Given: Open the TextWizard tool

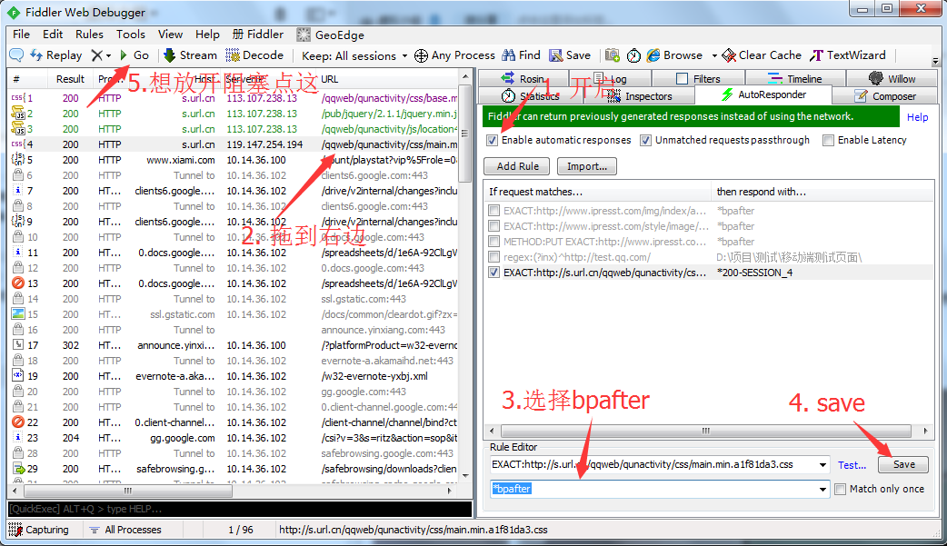Looking at the screenshot, I should click(x=847, y=55).
